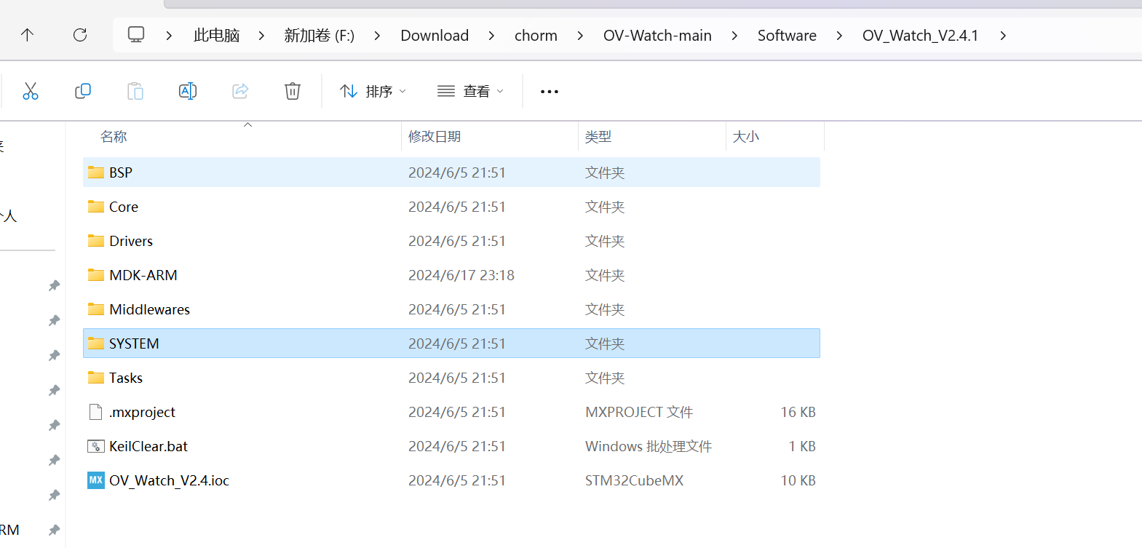
Task: Click the OV_Watch_V2.4.1 breadcrumb
Action: coord(920,36)
